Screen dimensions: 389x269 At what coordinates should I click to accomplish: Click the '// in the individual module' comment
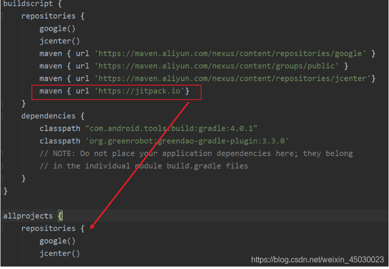pos(144,166)
